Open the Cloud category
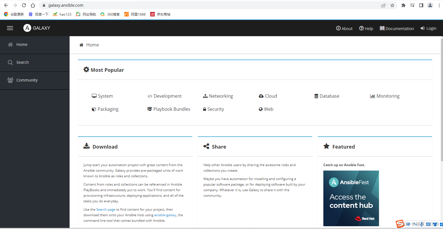 click(268, 96)
